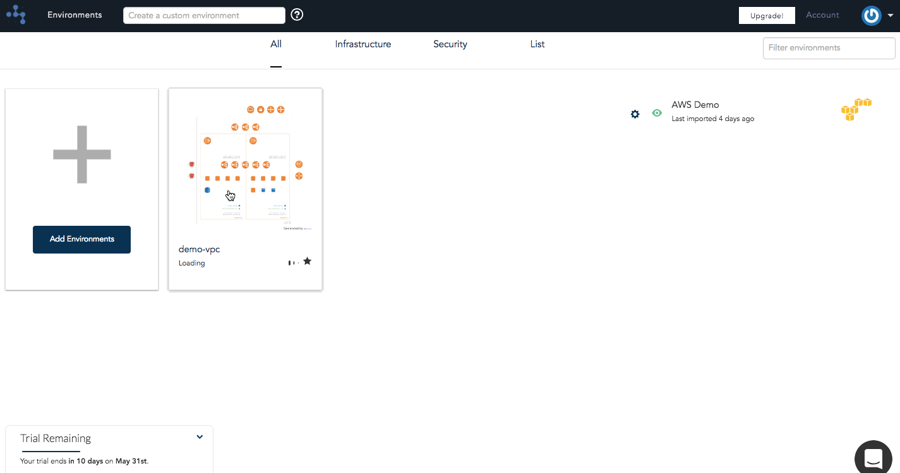
Task: Click the app logo in the top-left corner
Action: click(x=16, y=15)
